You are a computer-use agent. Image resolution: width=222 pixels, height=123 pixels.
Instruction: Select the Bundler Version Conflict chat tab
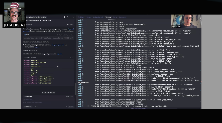pos(36,17)
